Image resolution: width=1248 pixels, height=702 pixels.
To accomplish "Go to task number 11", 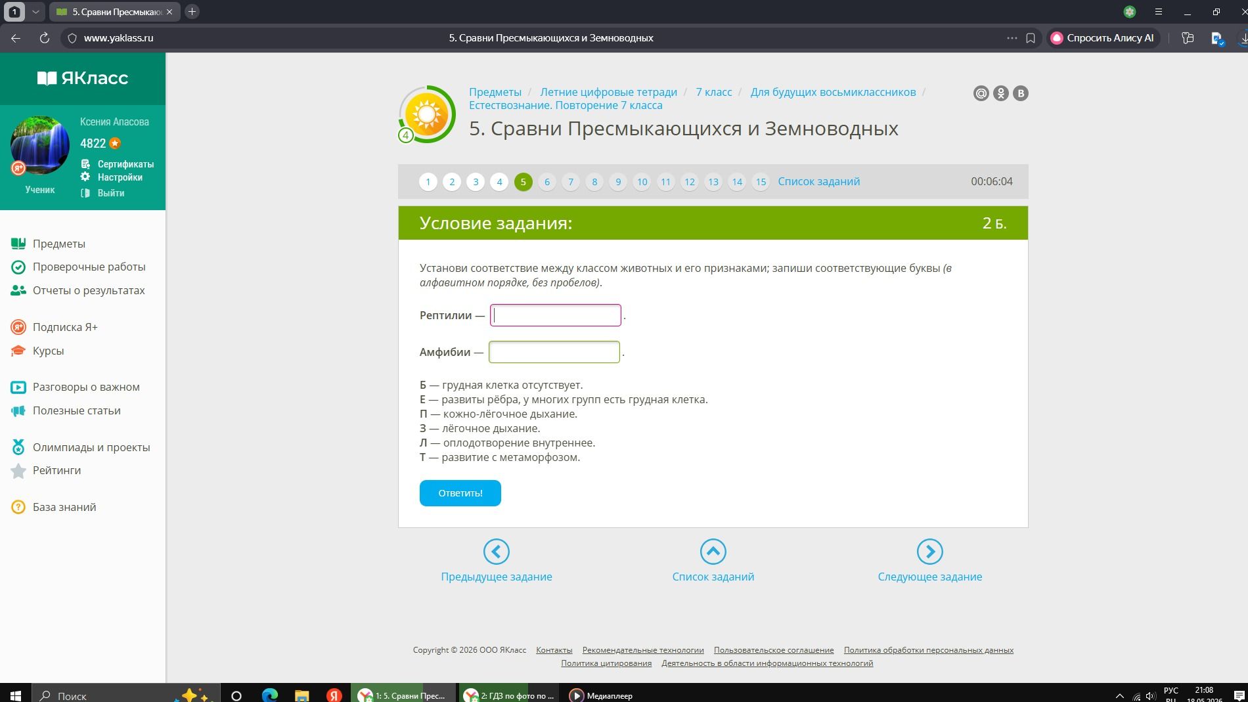I will coord(665,182).
